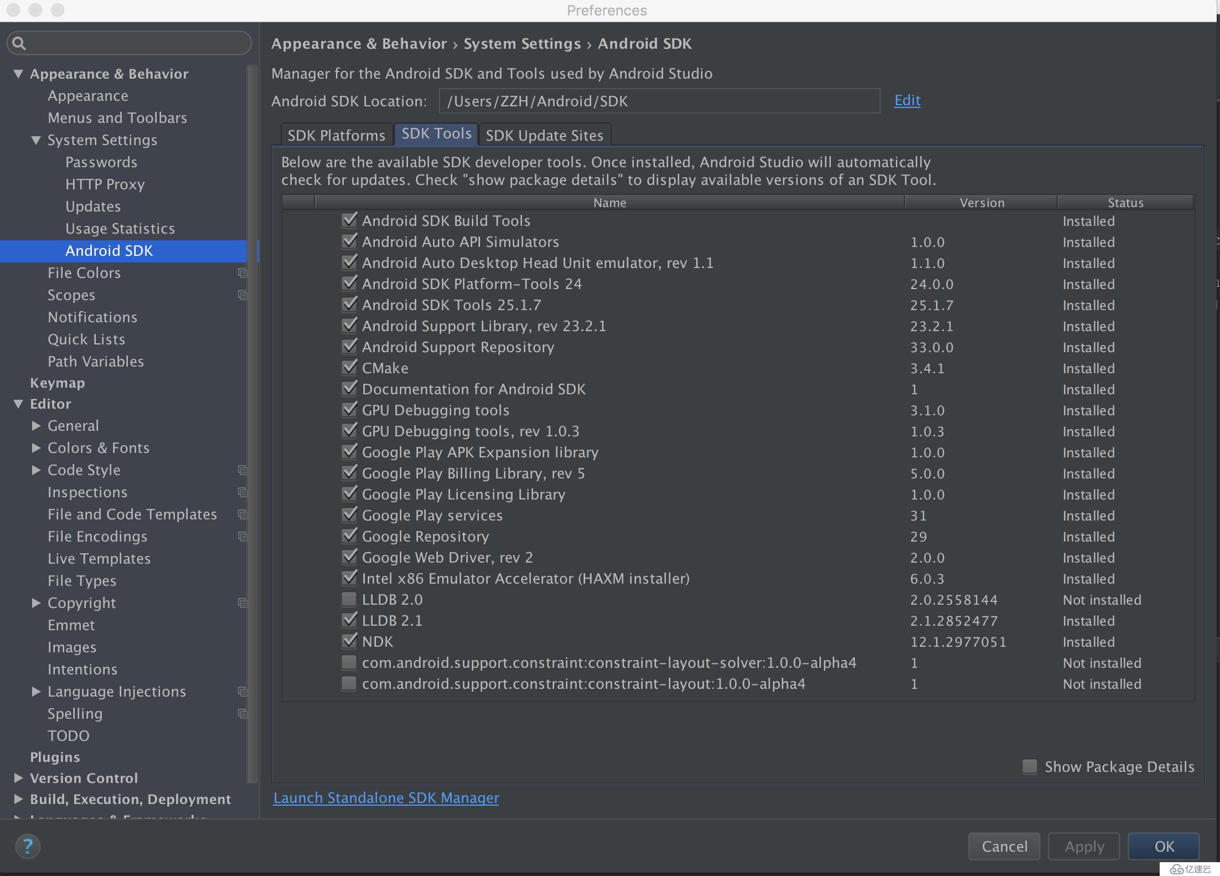Click the settings search field
This screenshot has width=1220, height=876.
tap(129, 43)
